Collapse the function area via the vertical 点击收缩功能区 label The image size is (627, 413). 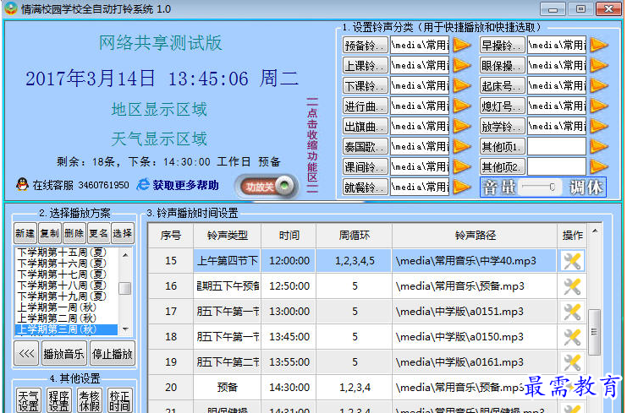pyautogui.click(x=312, y=145)
